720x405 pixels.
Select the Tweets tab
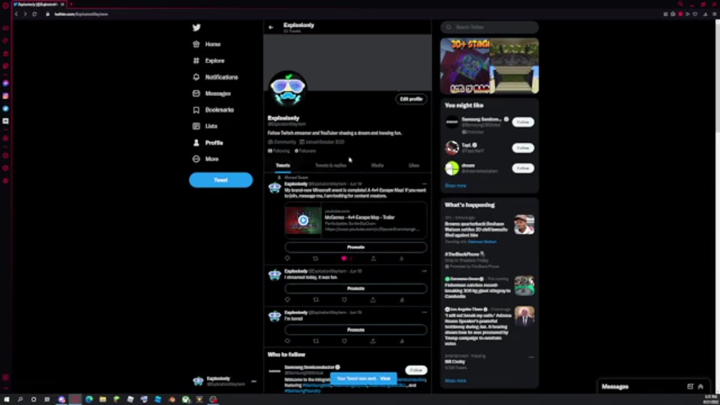tap(283, 165)
